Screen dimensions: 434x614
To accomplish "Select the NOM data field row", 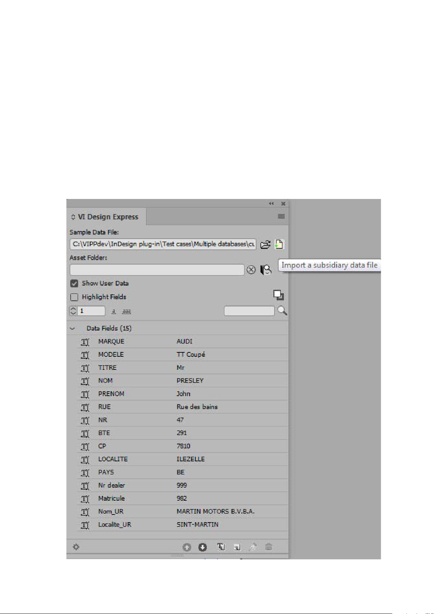I will click(x=182, y=381).
